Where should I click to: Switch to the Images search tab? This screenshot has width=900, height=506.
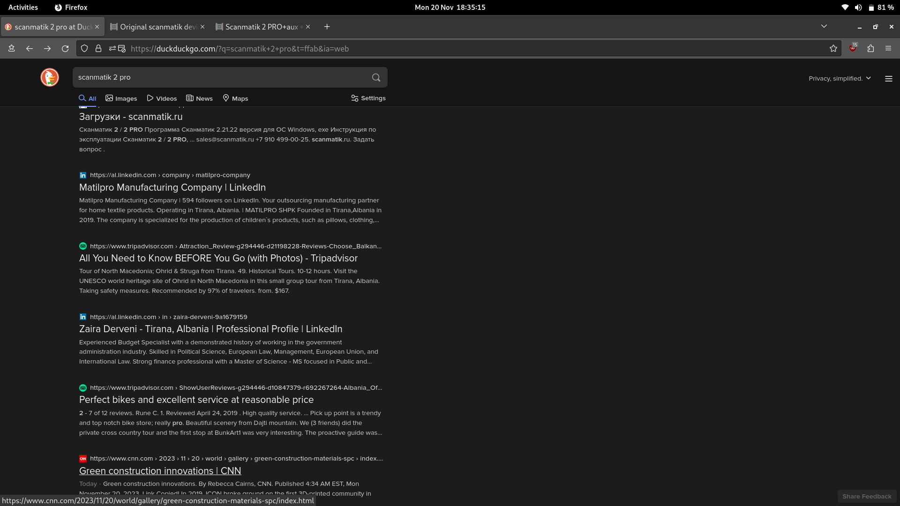(x=121, y=98)
